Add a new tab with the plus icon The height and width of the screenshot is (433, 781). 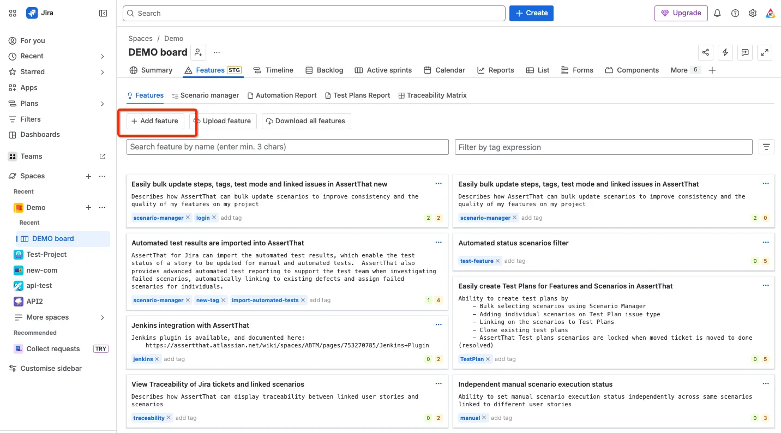(712, 70)
